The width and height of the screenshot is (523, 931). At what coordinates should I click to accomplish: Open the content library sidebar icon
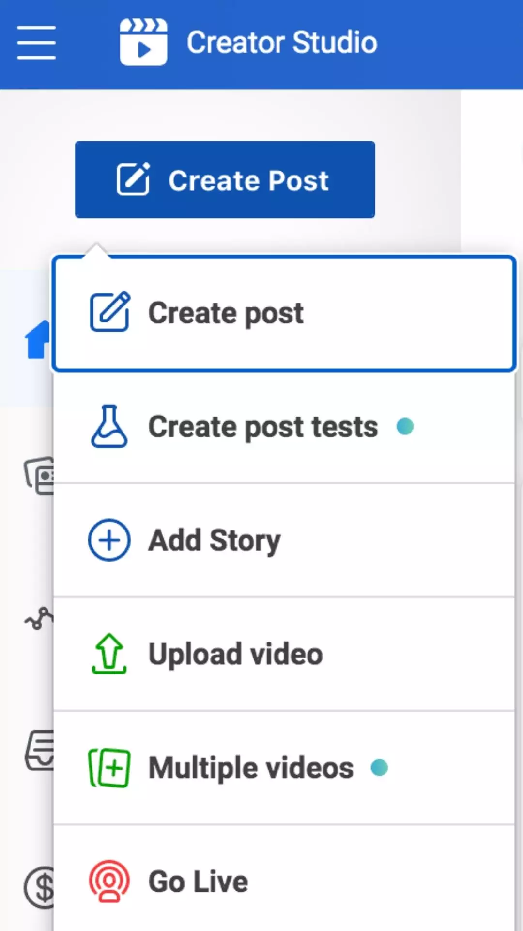click(x=39, y=475)
